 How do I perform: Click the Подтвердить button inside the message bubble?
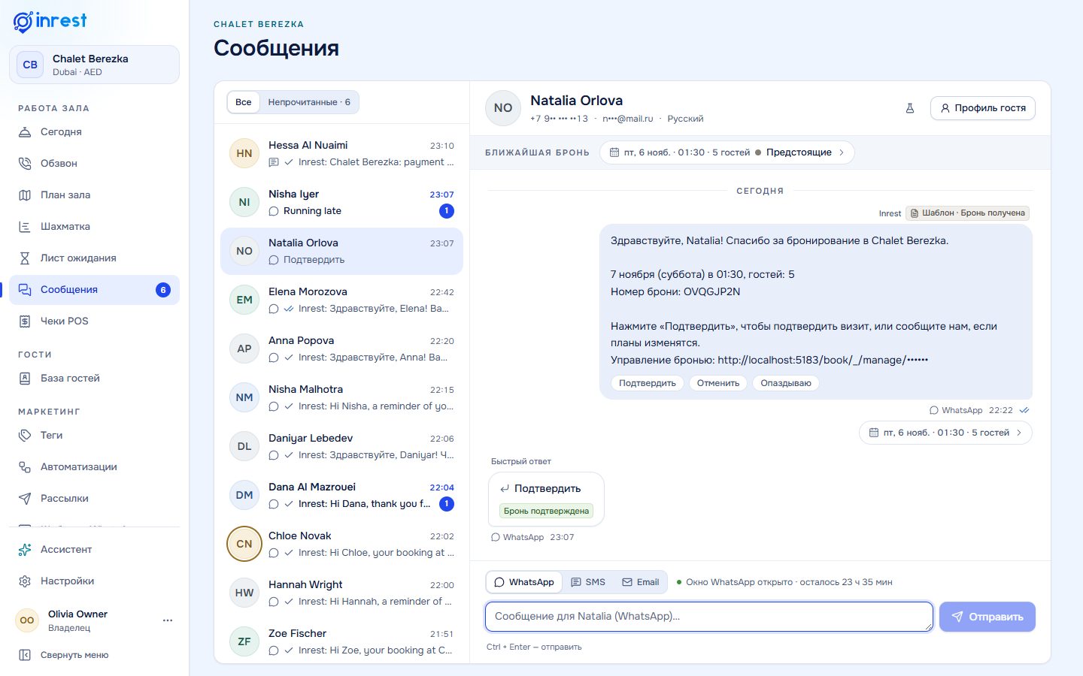648,383
